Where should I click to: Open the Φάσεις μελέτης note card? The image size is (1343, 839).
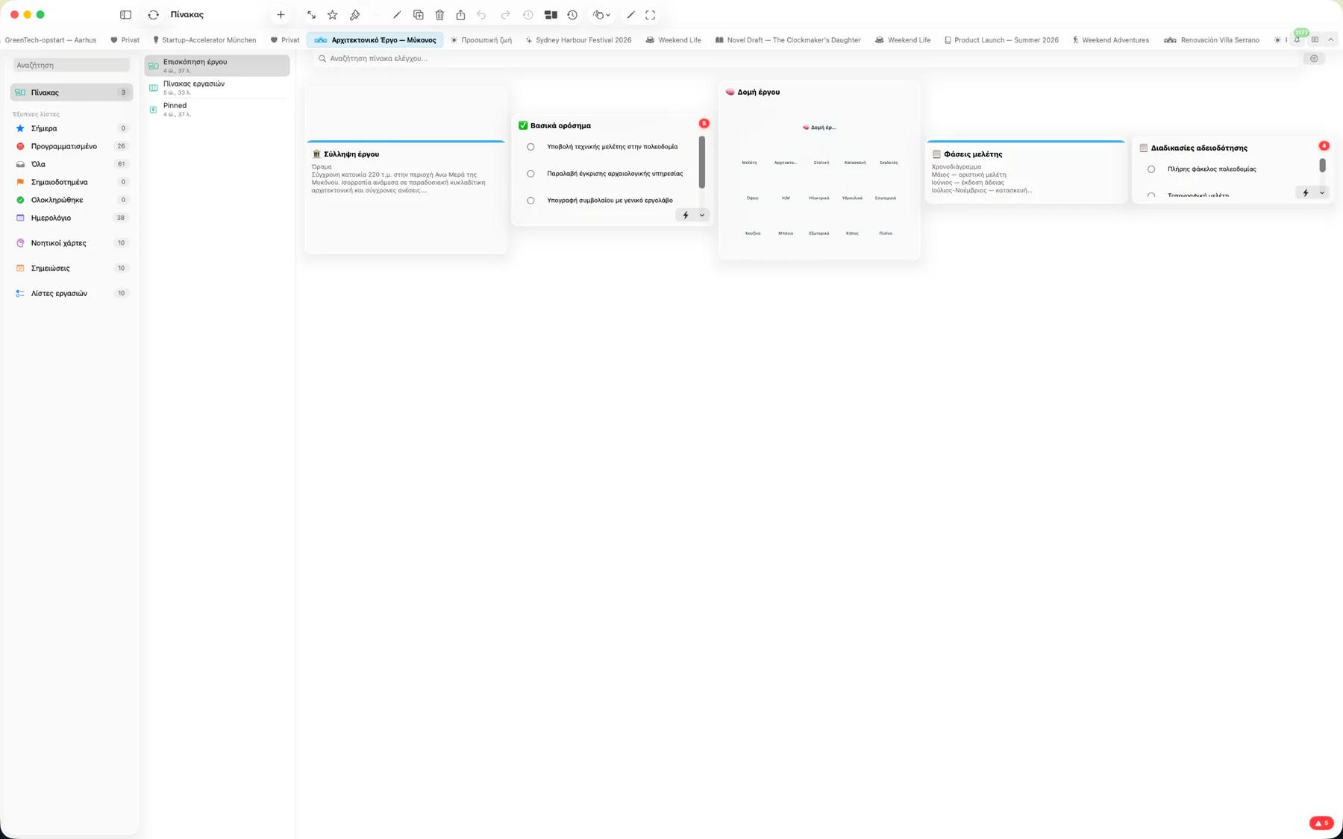(x=1025, y=172)
